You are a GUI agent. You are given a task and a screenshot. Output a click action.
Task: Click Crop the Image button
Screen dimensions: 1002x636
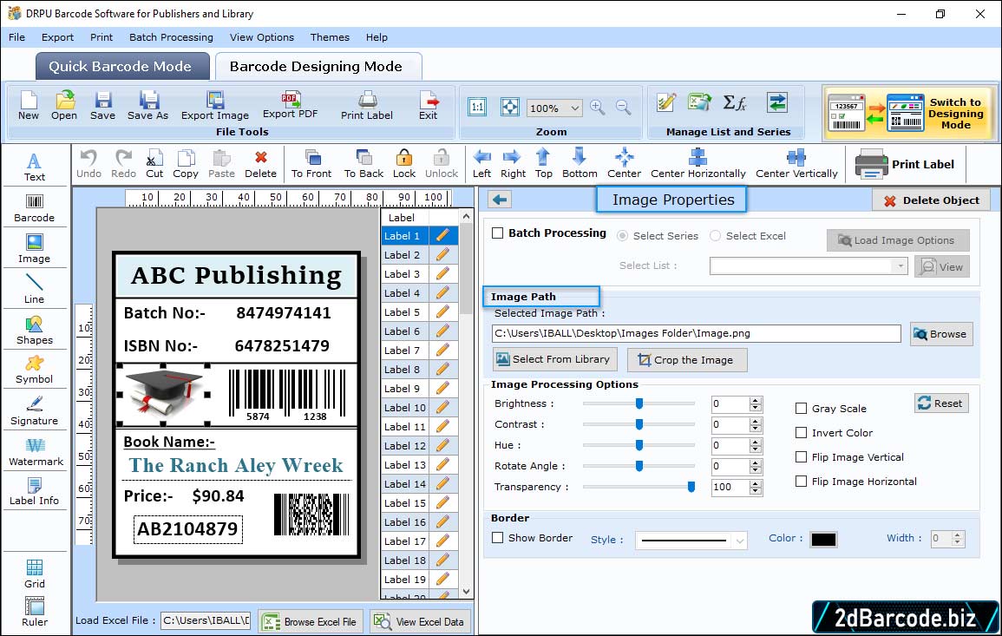[x=686, y=360]
